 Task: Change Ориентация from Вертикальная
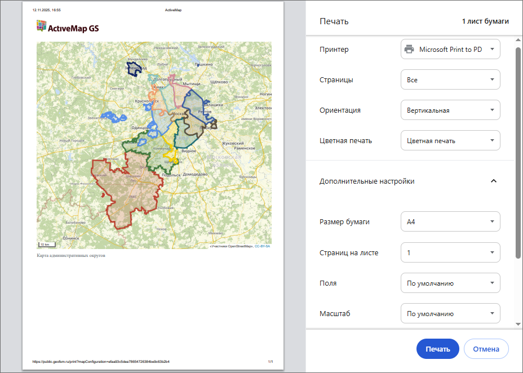pos(450,110)
